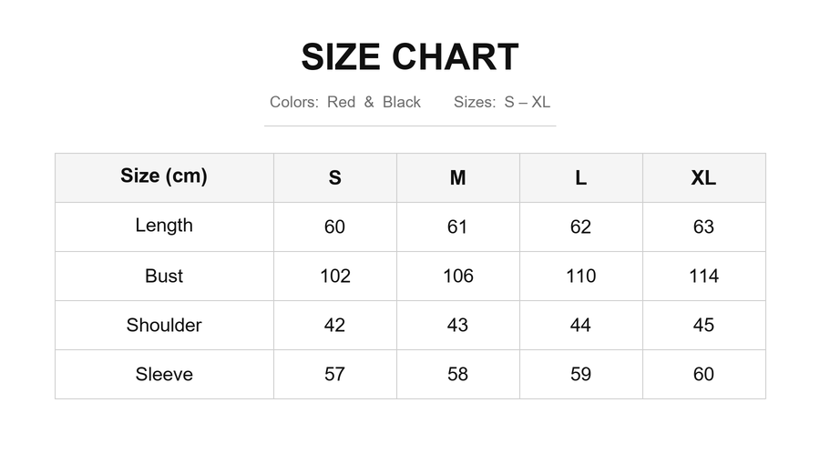
Task: Click the Shoulder value 44 cell
Action: pos(581,326)
